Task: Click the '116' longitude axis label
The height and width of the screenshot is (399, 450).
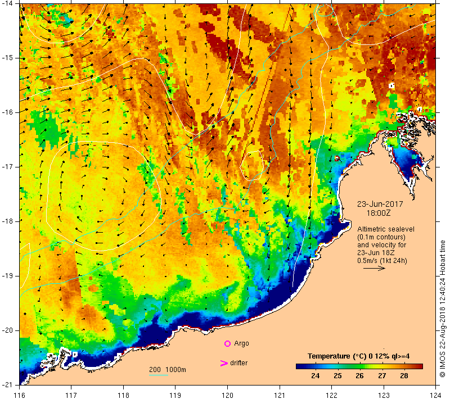Action: point(19,395)
